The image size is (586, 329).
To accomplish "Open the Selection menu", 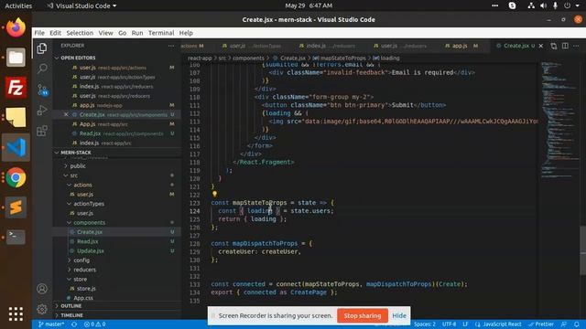I will click(x=80, y=33).
